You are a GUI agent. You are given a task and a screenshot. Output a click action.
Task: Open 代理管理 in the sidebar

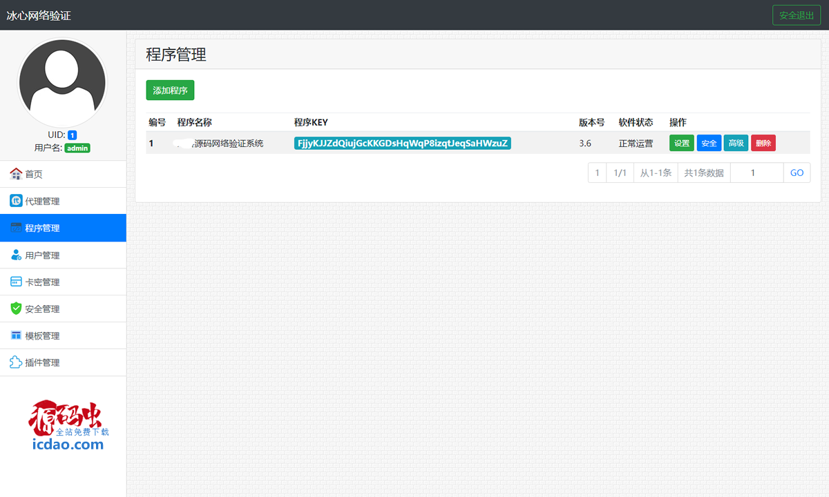click(63, 201)
